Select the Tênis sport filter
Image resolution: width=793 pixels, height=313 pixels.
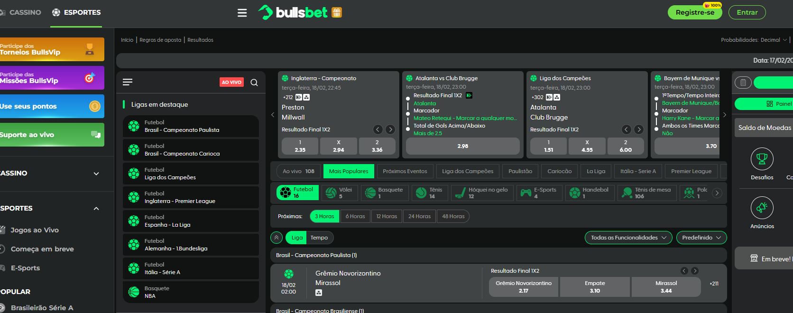tap(430, 193)
